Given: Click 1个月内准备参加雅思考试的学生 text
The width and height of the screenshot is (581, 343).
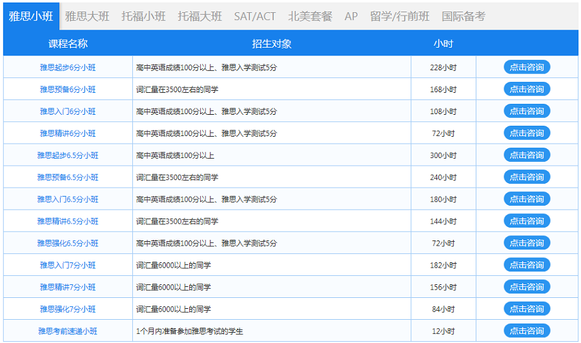Looking at the screenshot, I should [x=189, y=331].
